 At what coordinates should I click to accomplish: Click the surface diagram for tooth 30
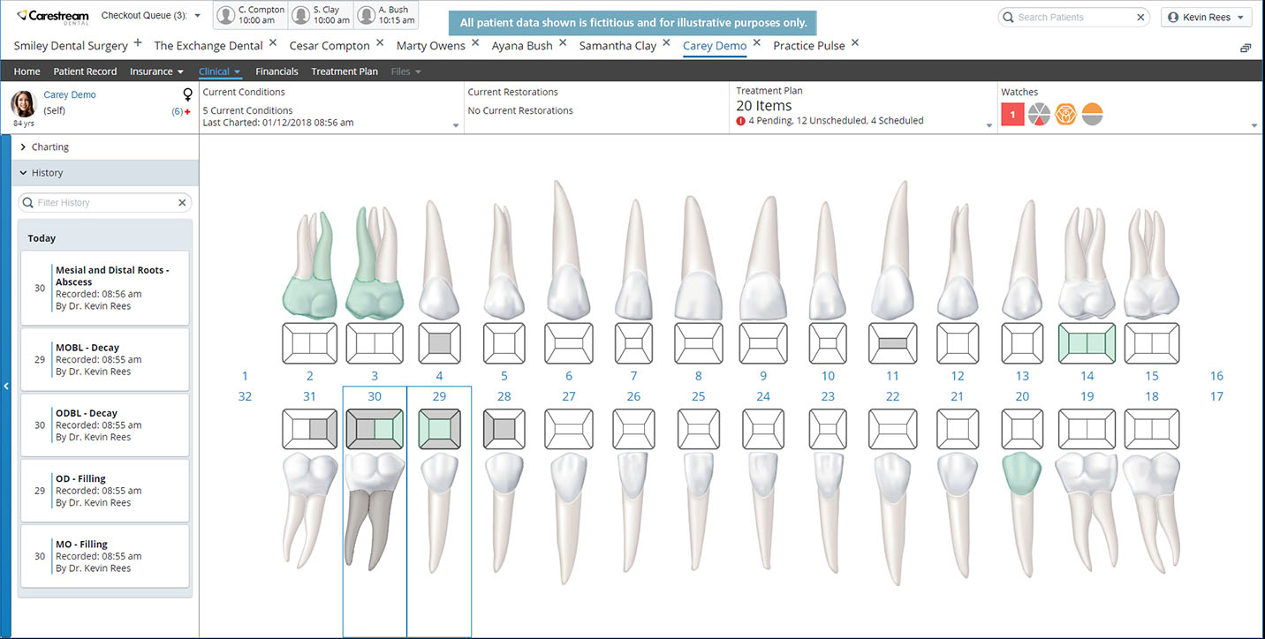coord(375,430)
